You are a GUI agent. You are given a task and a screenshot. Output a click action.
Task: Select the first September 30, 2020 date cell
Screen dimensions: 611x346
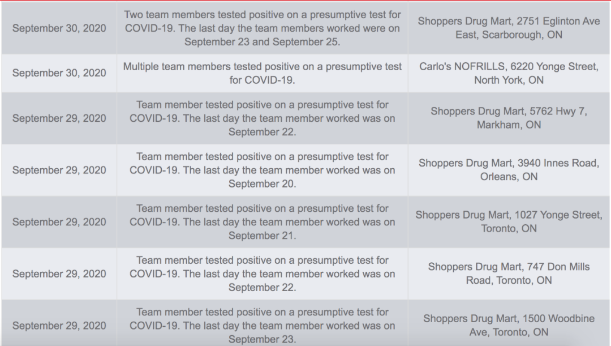tap(59, 28)
